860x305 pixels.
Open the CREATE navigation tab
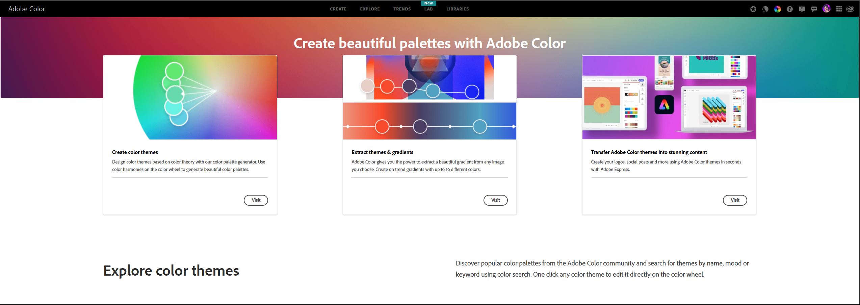[338, 9]
